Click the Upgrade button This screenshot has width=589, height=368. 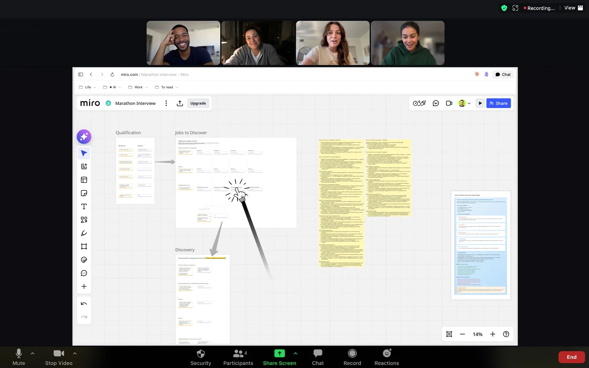click(x=198, y=103)
